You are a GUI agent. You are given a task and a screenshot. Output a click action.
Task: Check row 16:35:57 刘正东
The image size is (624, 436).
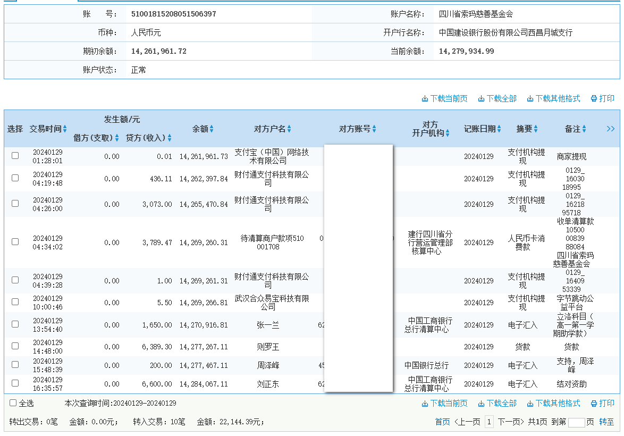coord(15,383)
